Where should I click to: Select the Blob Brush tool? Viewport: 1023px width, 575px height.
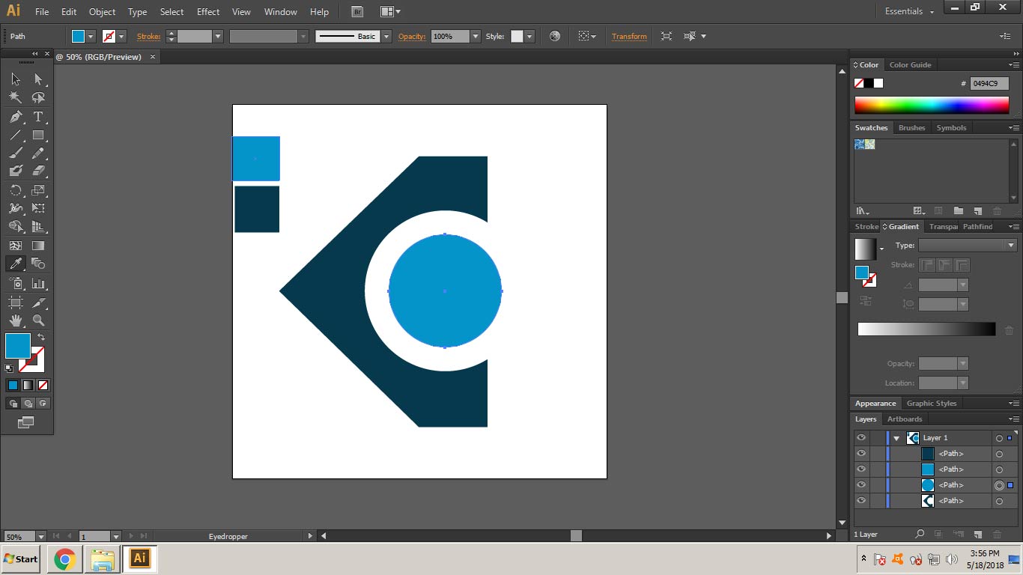click(x=16, y=171)
